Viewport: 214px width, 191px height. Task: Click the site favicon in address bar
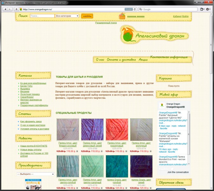click(21, 9)
